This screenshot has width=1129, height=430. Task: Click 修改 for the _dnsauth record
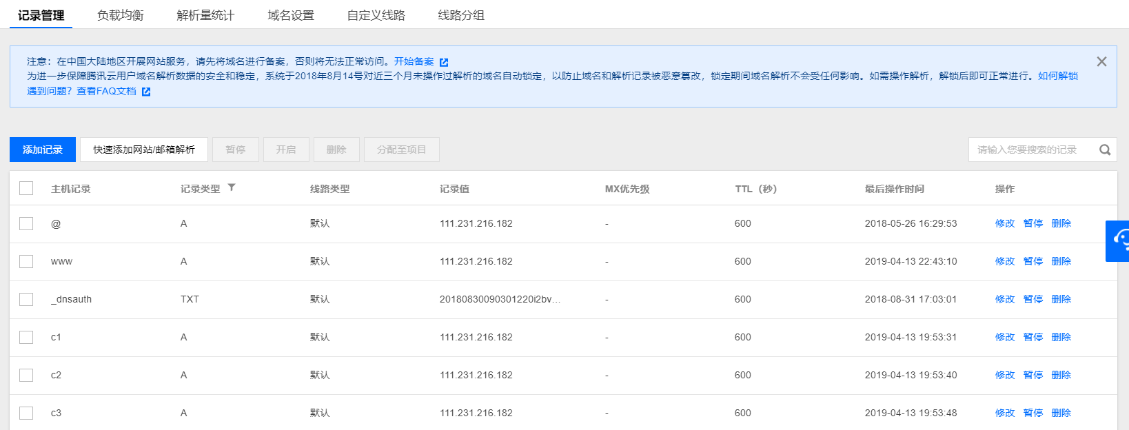[x=1005, y=299]
